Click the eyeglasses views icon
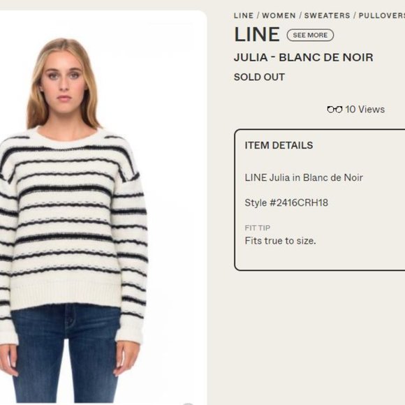The image size is (405, 405). pyautogui.click(x=334, y=110)
